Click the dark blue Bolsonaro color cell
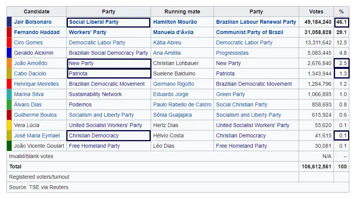 point(9,22)
